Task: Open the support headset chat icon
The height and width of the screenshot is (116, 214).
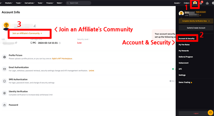Action: tap(210, 112)
